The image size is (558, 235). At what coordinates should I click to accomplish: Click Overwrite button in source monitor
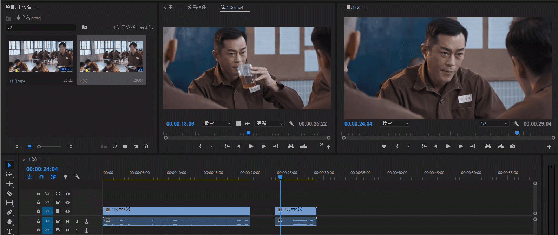pyautogui.click(x=303, y=146)
